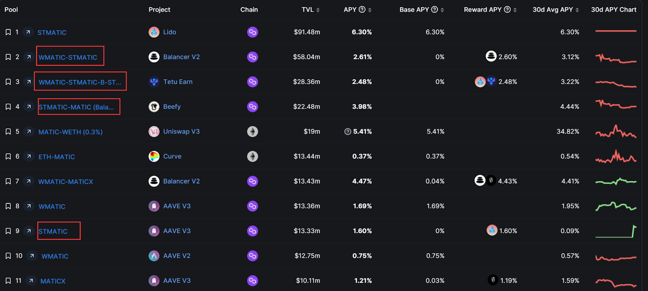The image size is (648, 291).
Task: Click the Ethereum chain icon in Uniswap V3 row
Action: [252, 132]
